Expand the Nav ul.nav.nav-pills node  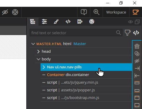(x=44, y=67)
